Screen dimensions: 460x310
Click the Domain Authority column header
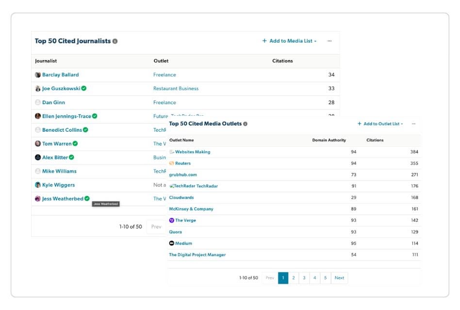(x=329, y=140)
